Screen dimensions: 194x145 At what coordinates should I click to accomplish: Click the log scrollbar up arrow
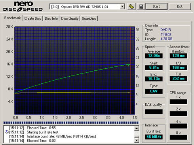tap(137, 128)
